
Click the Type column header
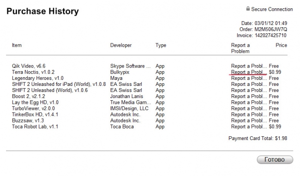pos(161,45)
